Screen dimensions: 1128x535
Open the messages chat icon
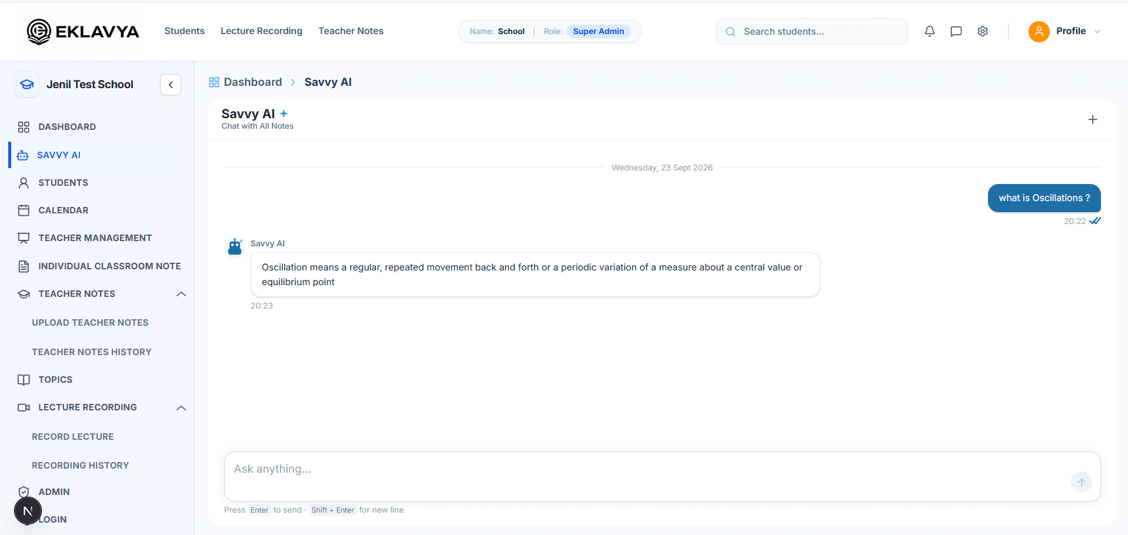956,31
